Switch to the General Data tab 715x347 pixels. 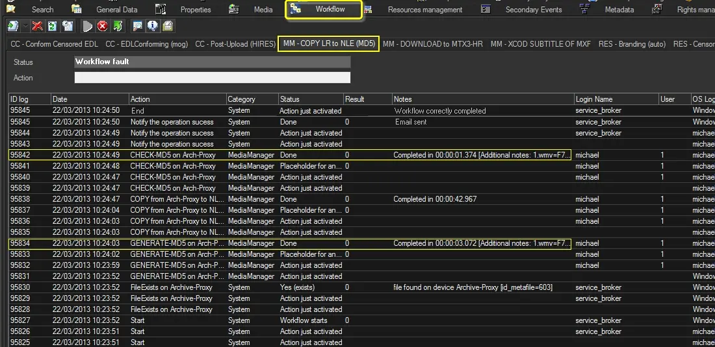pyautogui.click(x=116, y=10)
